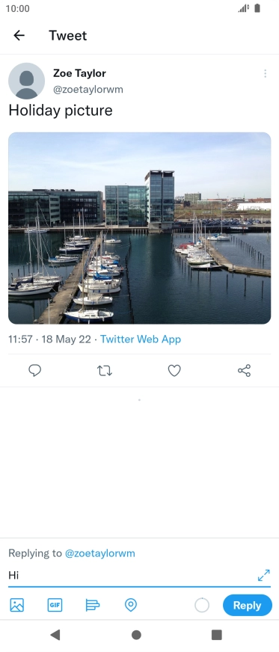This screenshot has height=652, width=279.
Task: Open recent apps with the square button
Action: point(216,635)
